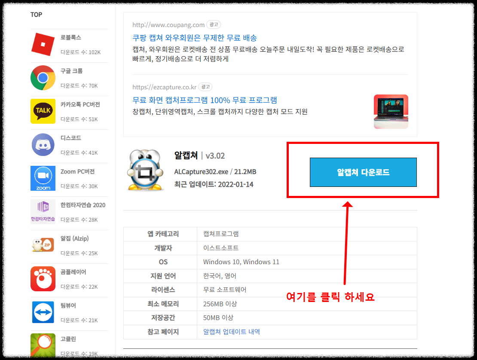Click the 한컴타자연습 icon
477x360 pixels.
(x=43, y=212)
